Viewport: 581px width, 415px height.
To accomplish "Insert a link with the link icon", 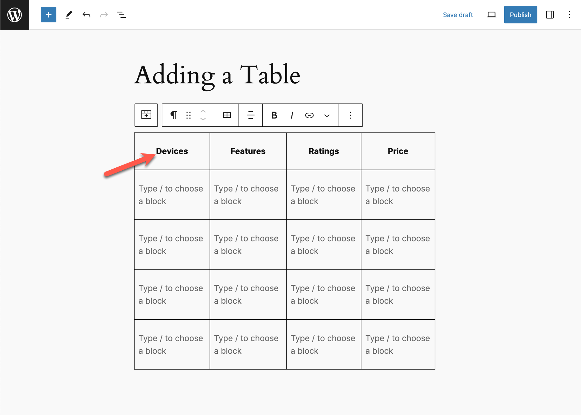I will pyautogui.click(x=309, y=115).
